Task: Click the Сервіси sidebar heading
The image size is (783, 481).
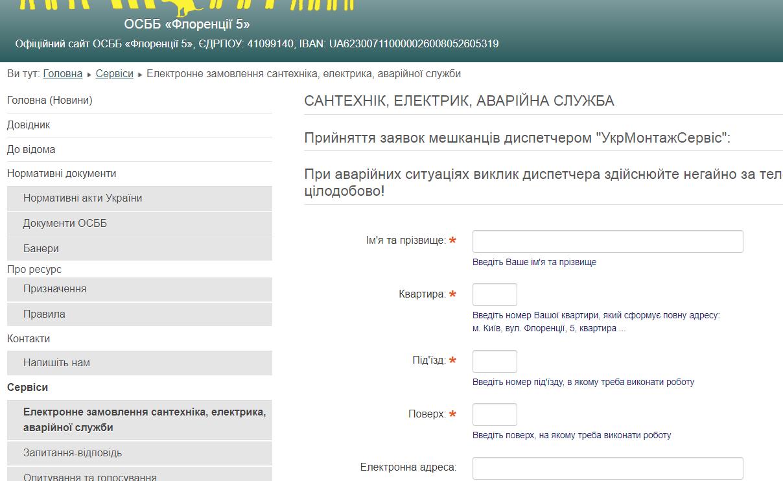Action: point(28,388)
